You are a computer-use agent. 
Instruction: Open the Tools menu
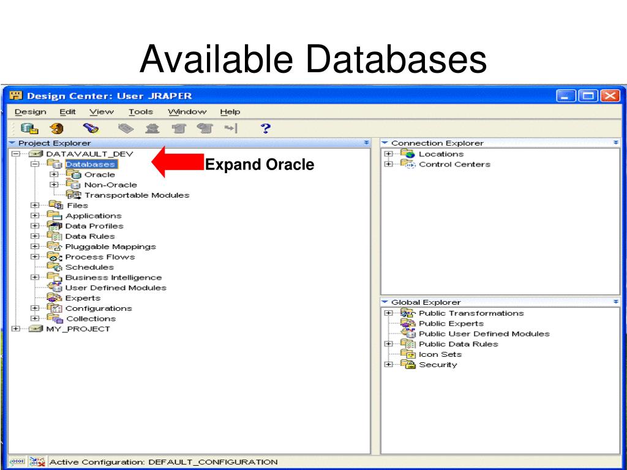[x=141, y=112]
